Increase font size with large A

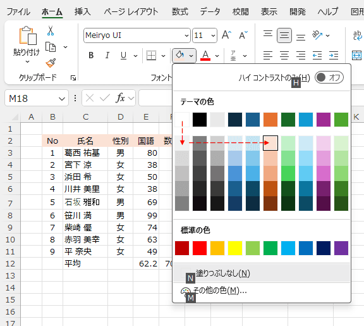(x=226, y=35)
